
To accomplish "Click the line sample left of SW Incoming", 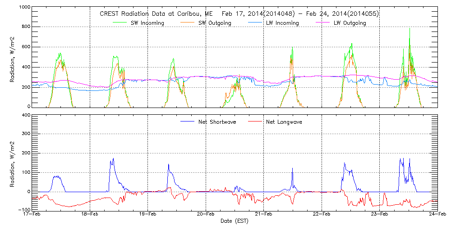I will tap(120, 23).
